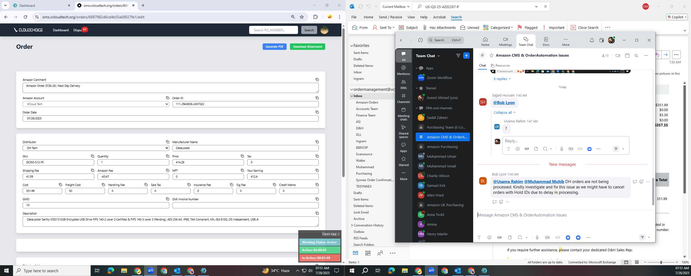Filter Outlook search by Important
This screenshot has height=276, width=691.
coord(553,27)
